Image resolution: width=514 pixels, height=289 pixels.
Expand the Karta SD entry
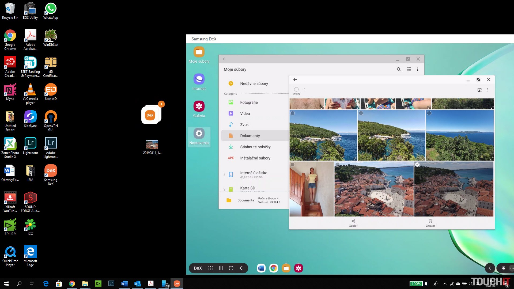coord(224,189)
